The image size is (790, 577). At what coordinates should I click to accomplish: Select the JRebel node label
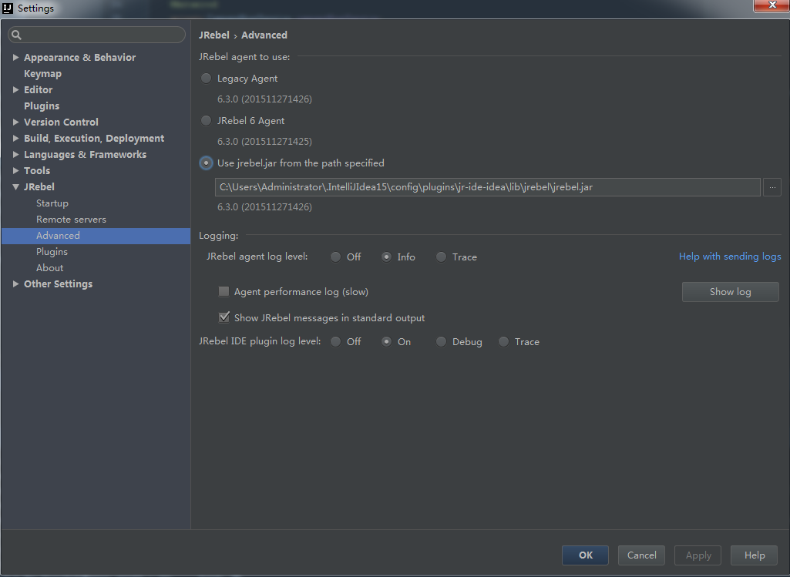[39, 186]
